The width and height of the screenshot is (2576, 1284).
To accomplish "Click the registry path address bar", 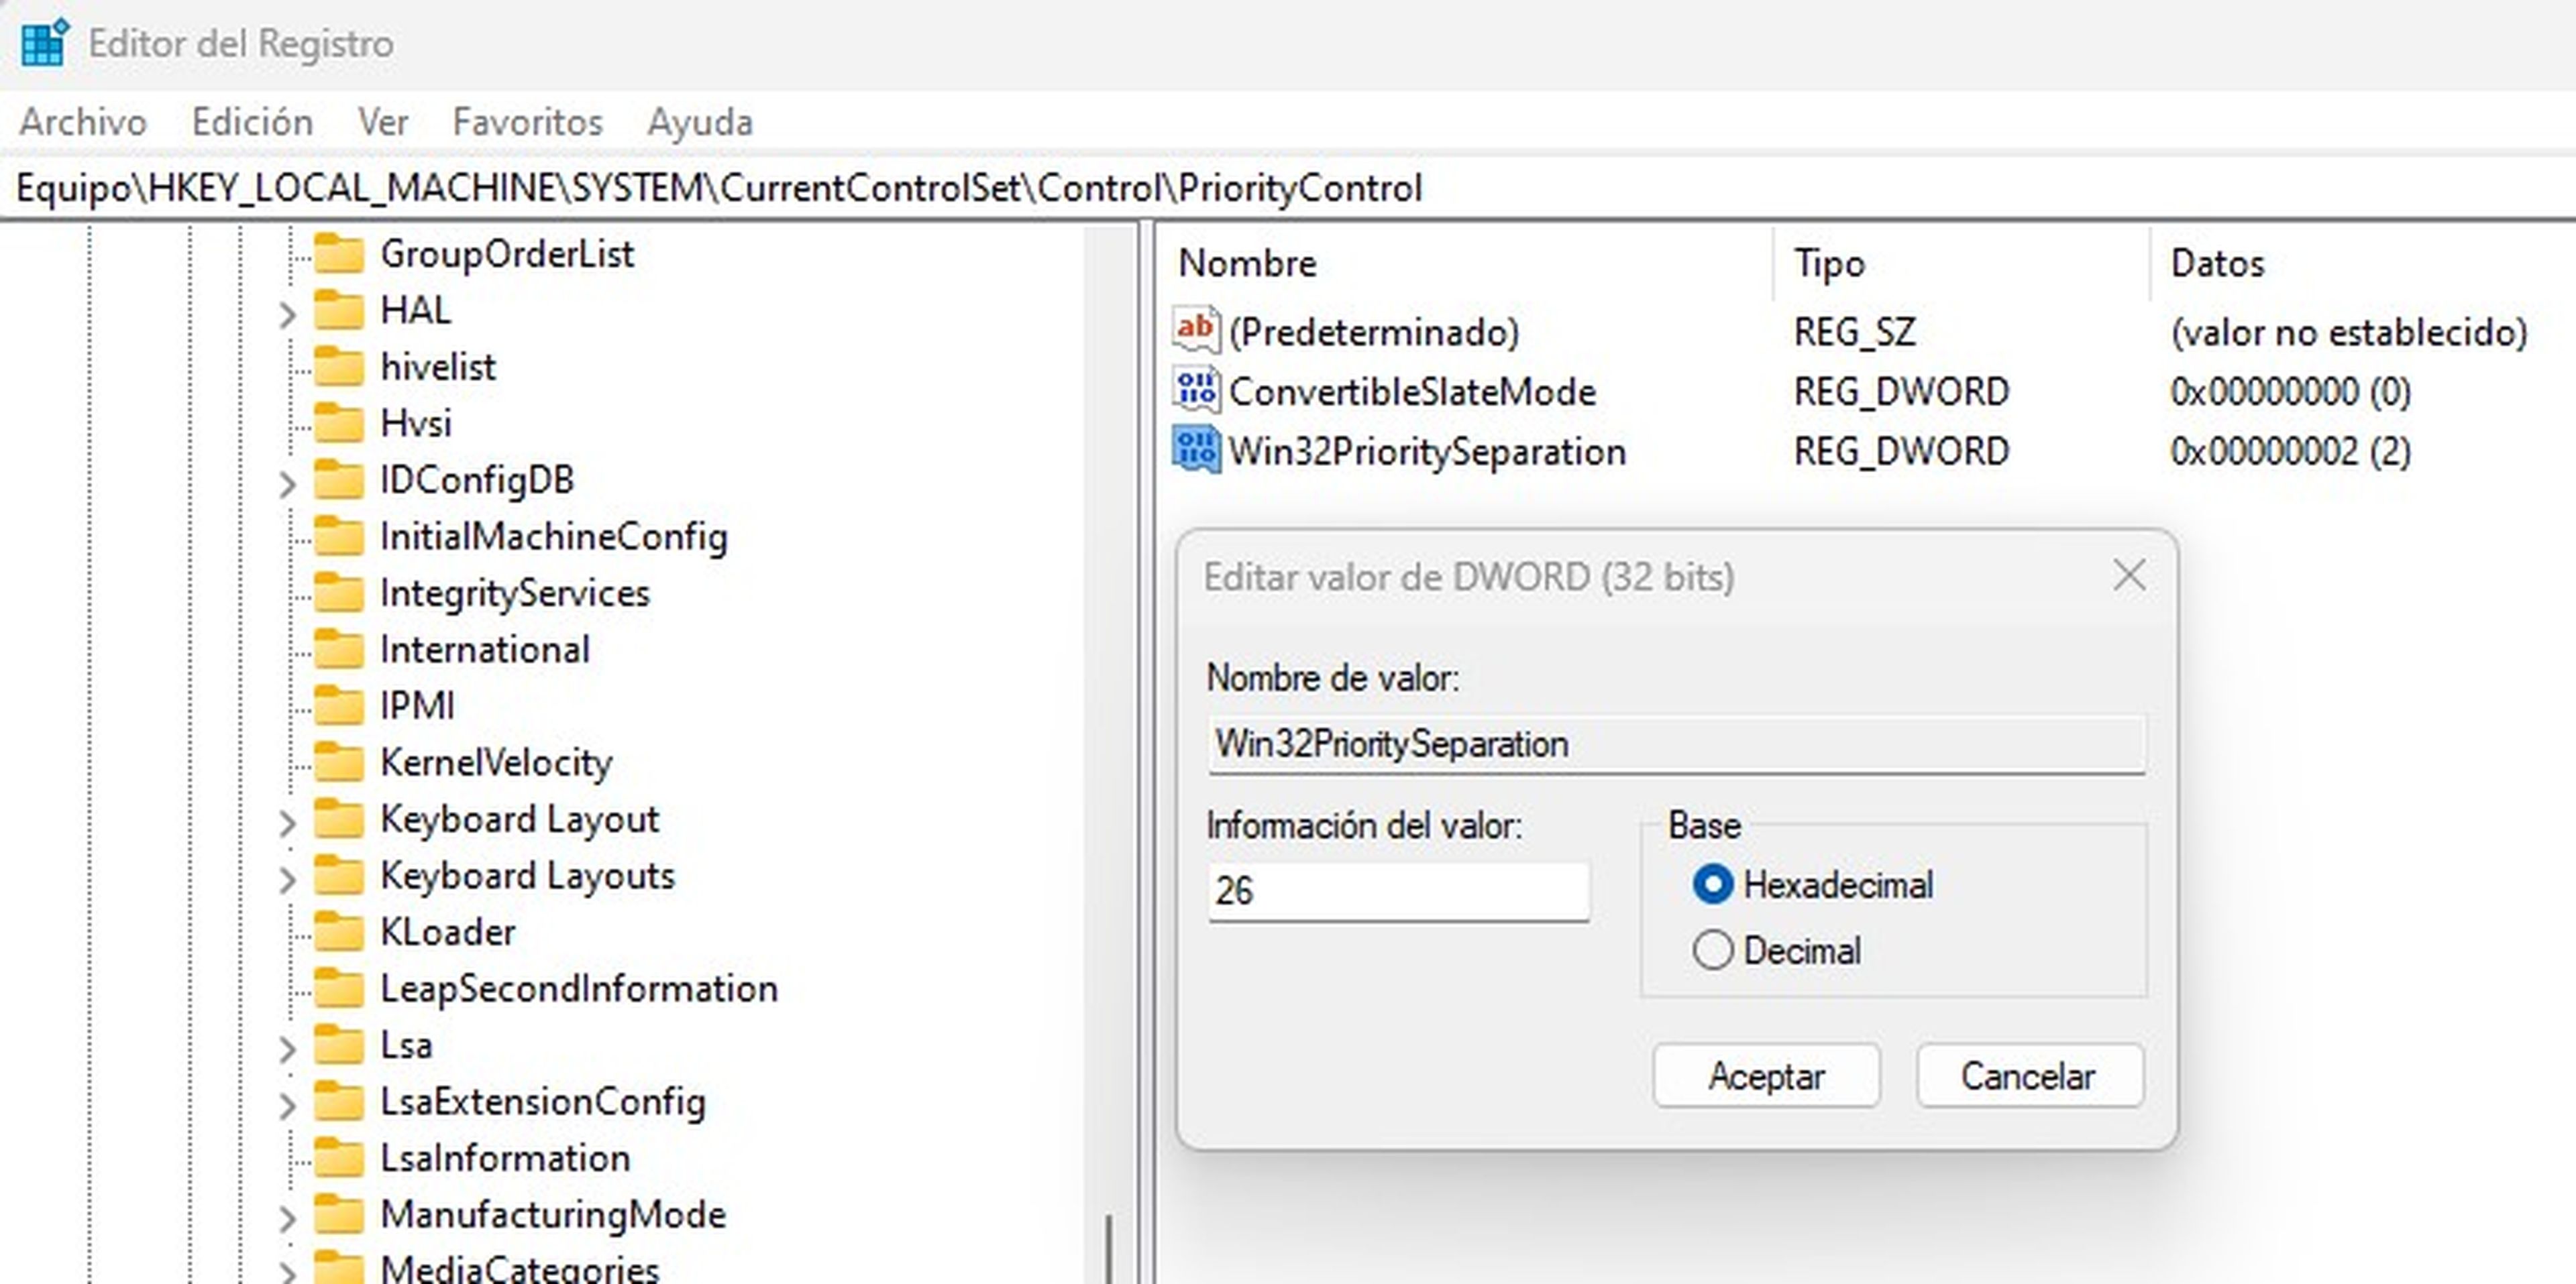I will coord(1288,188).
